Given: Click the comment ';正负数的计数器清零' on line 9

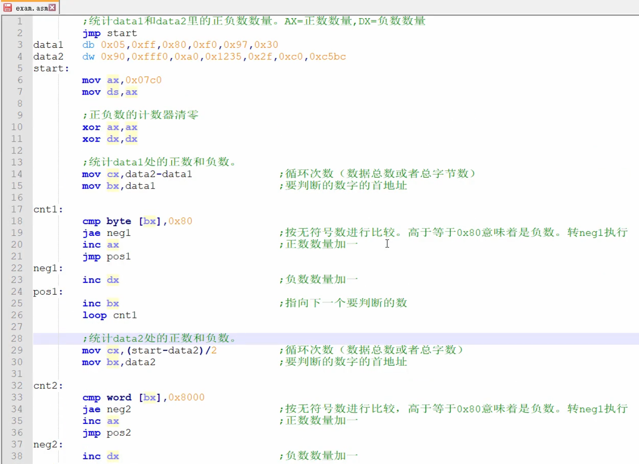Looking at the screenshot, I should coord(141,115).
